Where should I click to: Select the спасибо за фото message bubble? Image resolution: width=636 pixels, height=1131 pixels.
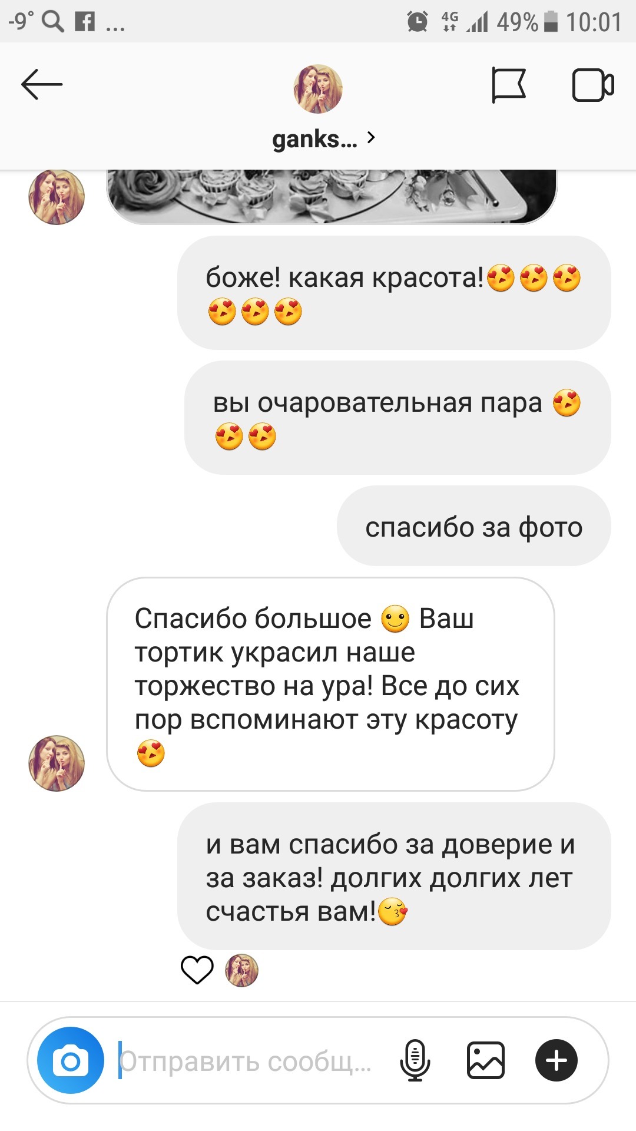(474, 526)
